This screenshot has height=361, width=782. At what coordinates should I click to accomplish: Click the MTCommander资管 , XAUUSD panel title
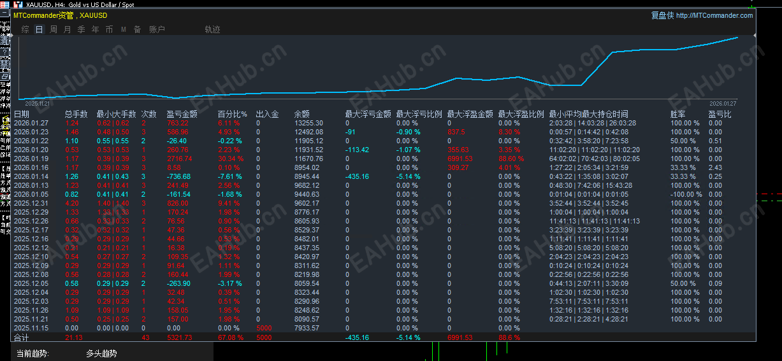point(60,15)
